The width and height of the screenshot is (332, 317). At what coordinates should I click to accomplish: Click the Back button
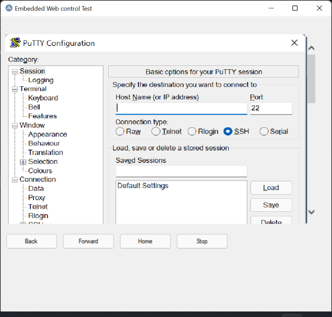tap(32, 241)
